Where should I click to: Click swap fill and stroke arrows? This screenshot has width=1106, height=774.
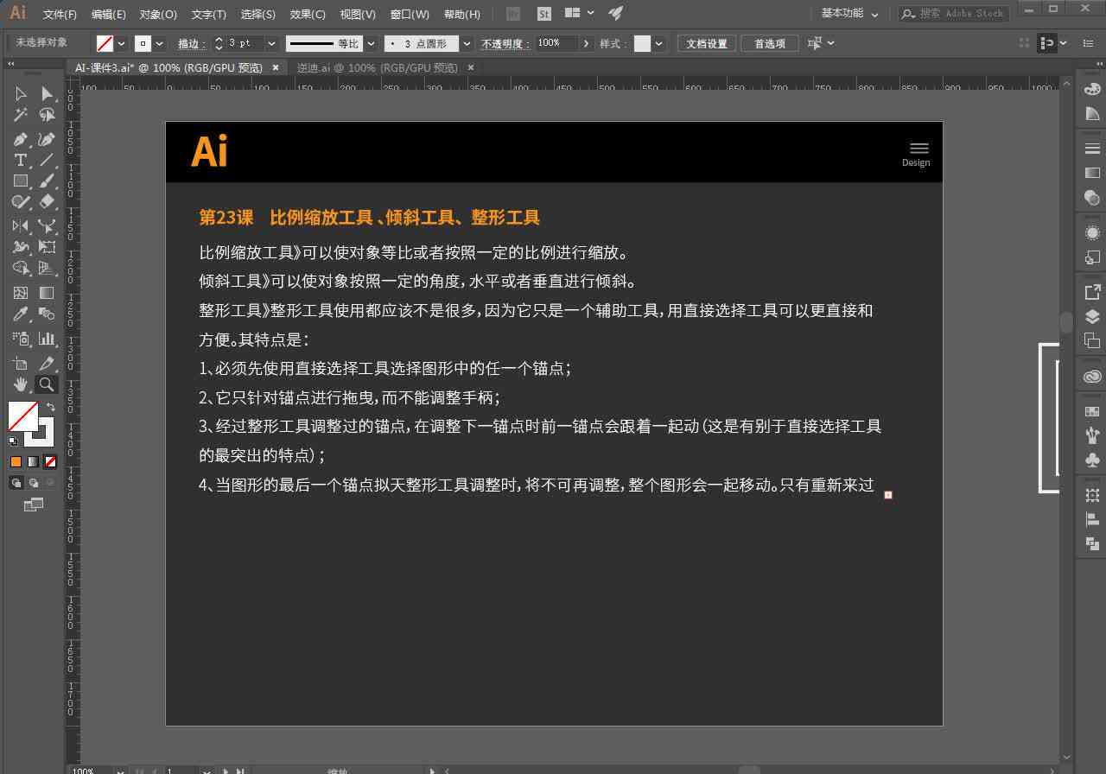coord(51,407)
